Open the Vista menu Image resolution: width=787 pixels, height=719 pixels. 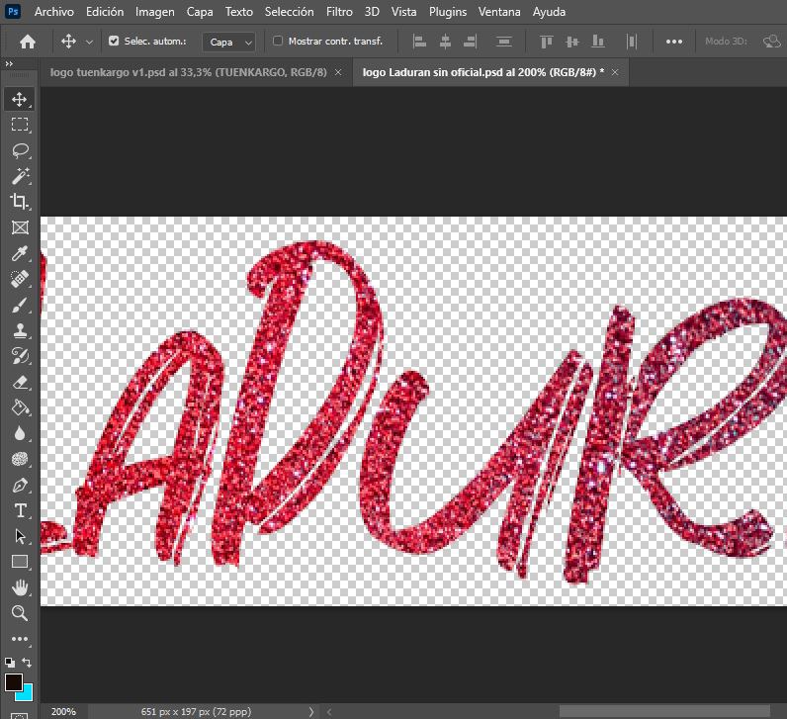pos(404,12)
